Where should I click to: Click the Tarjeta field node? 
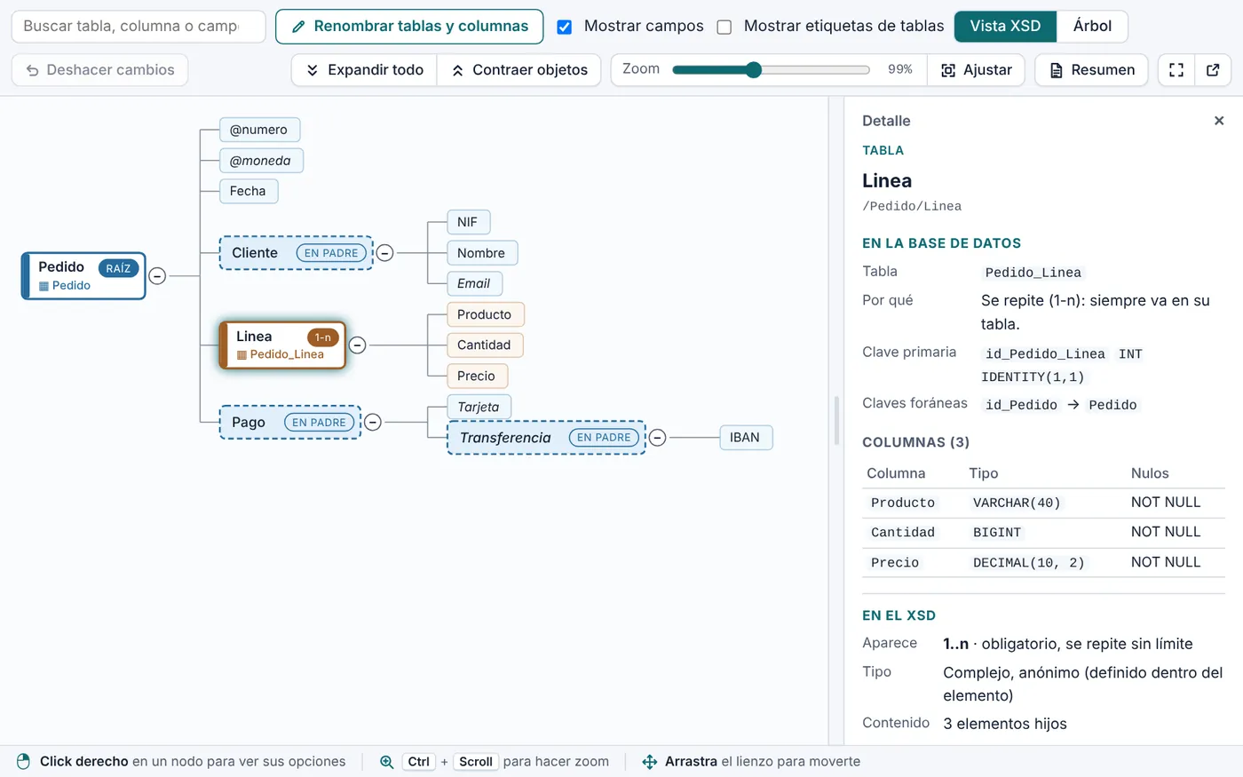pos(479,407)
